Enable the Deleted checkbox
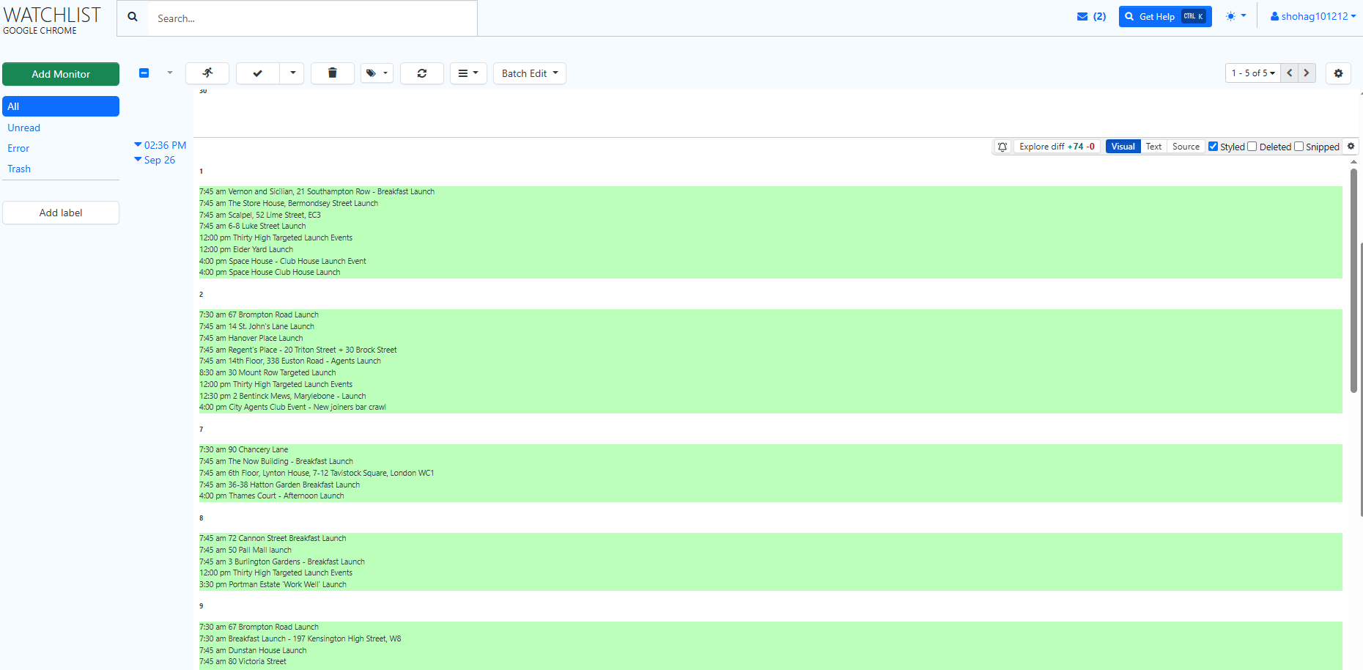Image resolution: width=1363 pixels, height=670 pixels. [1252, 147]
